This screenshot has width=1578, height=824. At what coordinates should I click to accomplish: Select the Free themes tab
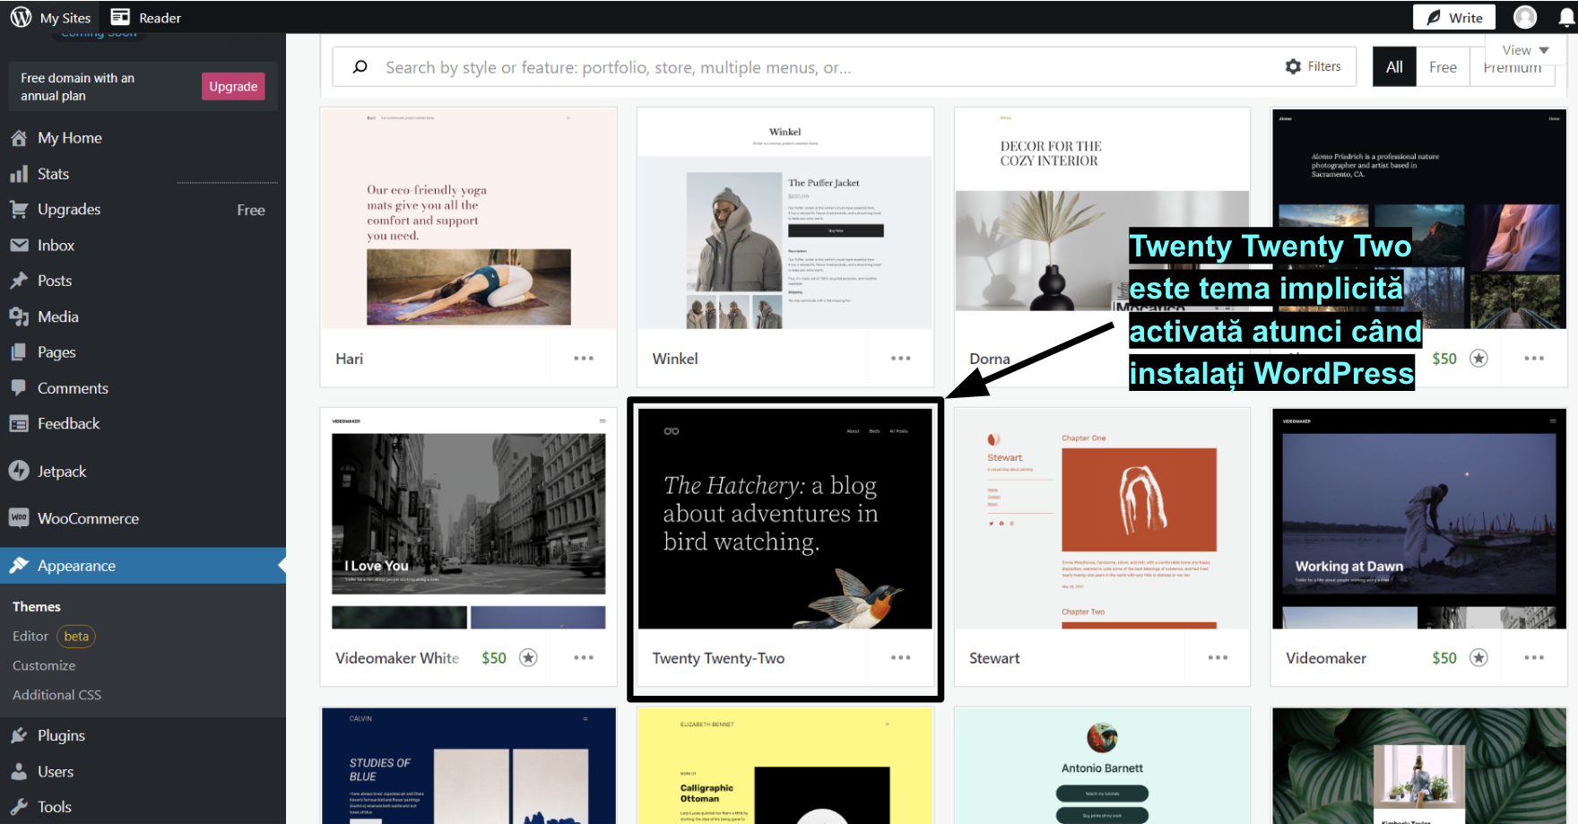[x=1443, y=67]
